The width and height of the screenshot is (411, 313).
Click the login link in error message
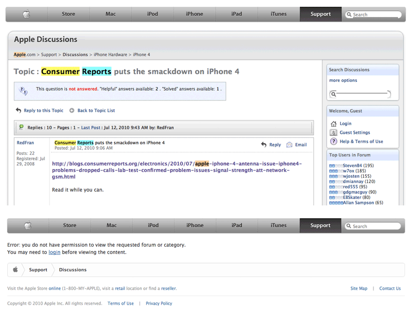point(54,252)
